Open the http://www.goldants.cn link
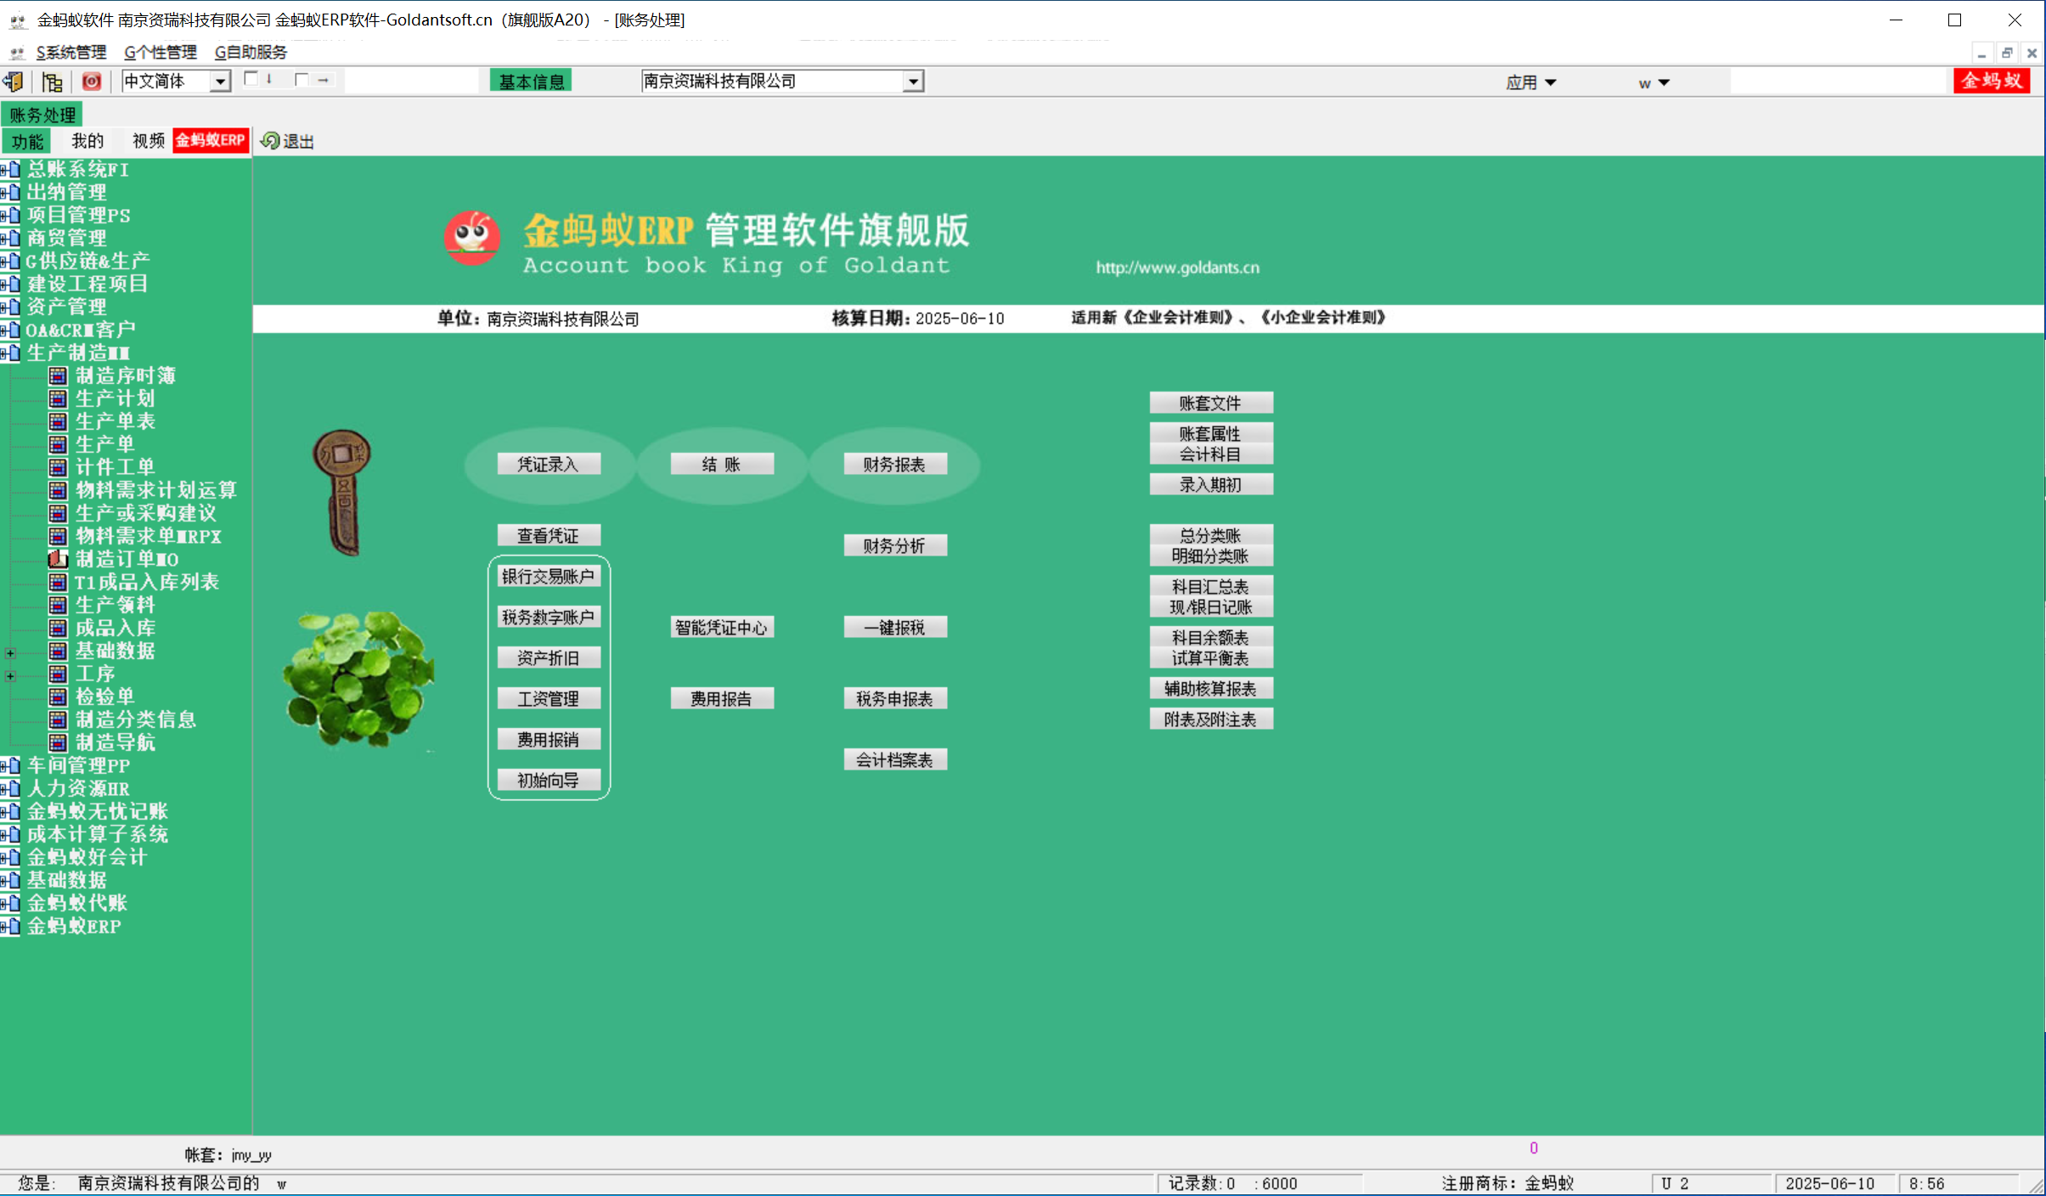Viewport: 2046px width, 1196px height. coord(1177,268)
